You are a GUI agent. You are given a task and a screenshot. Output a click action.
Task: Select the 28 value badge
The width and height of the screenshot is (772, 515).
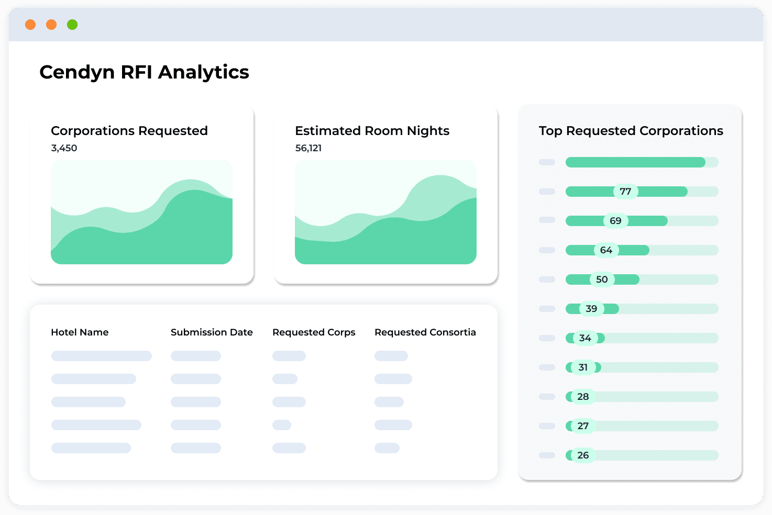pos(583,397)
